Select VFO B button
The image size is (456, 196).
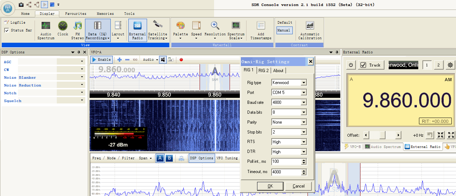pos(169,158)
